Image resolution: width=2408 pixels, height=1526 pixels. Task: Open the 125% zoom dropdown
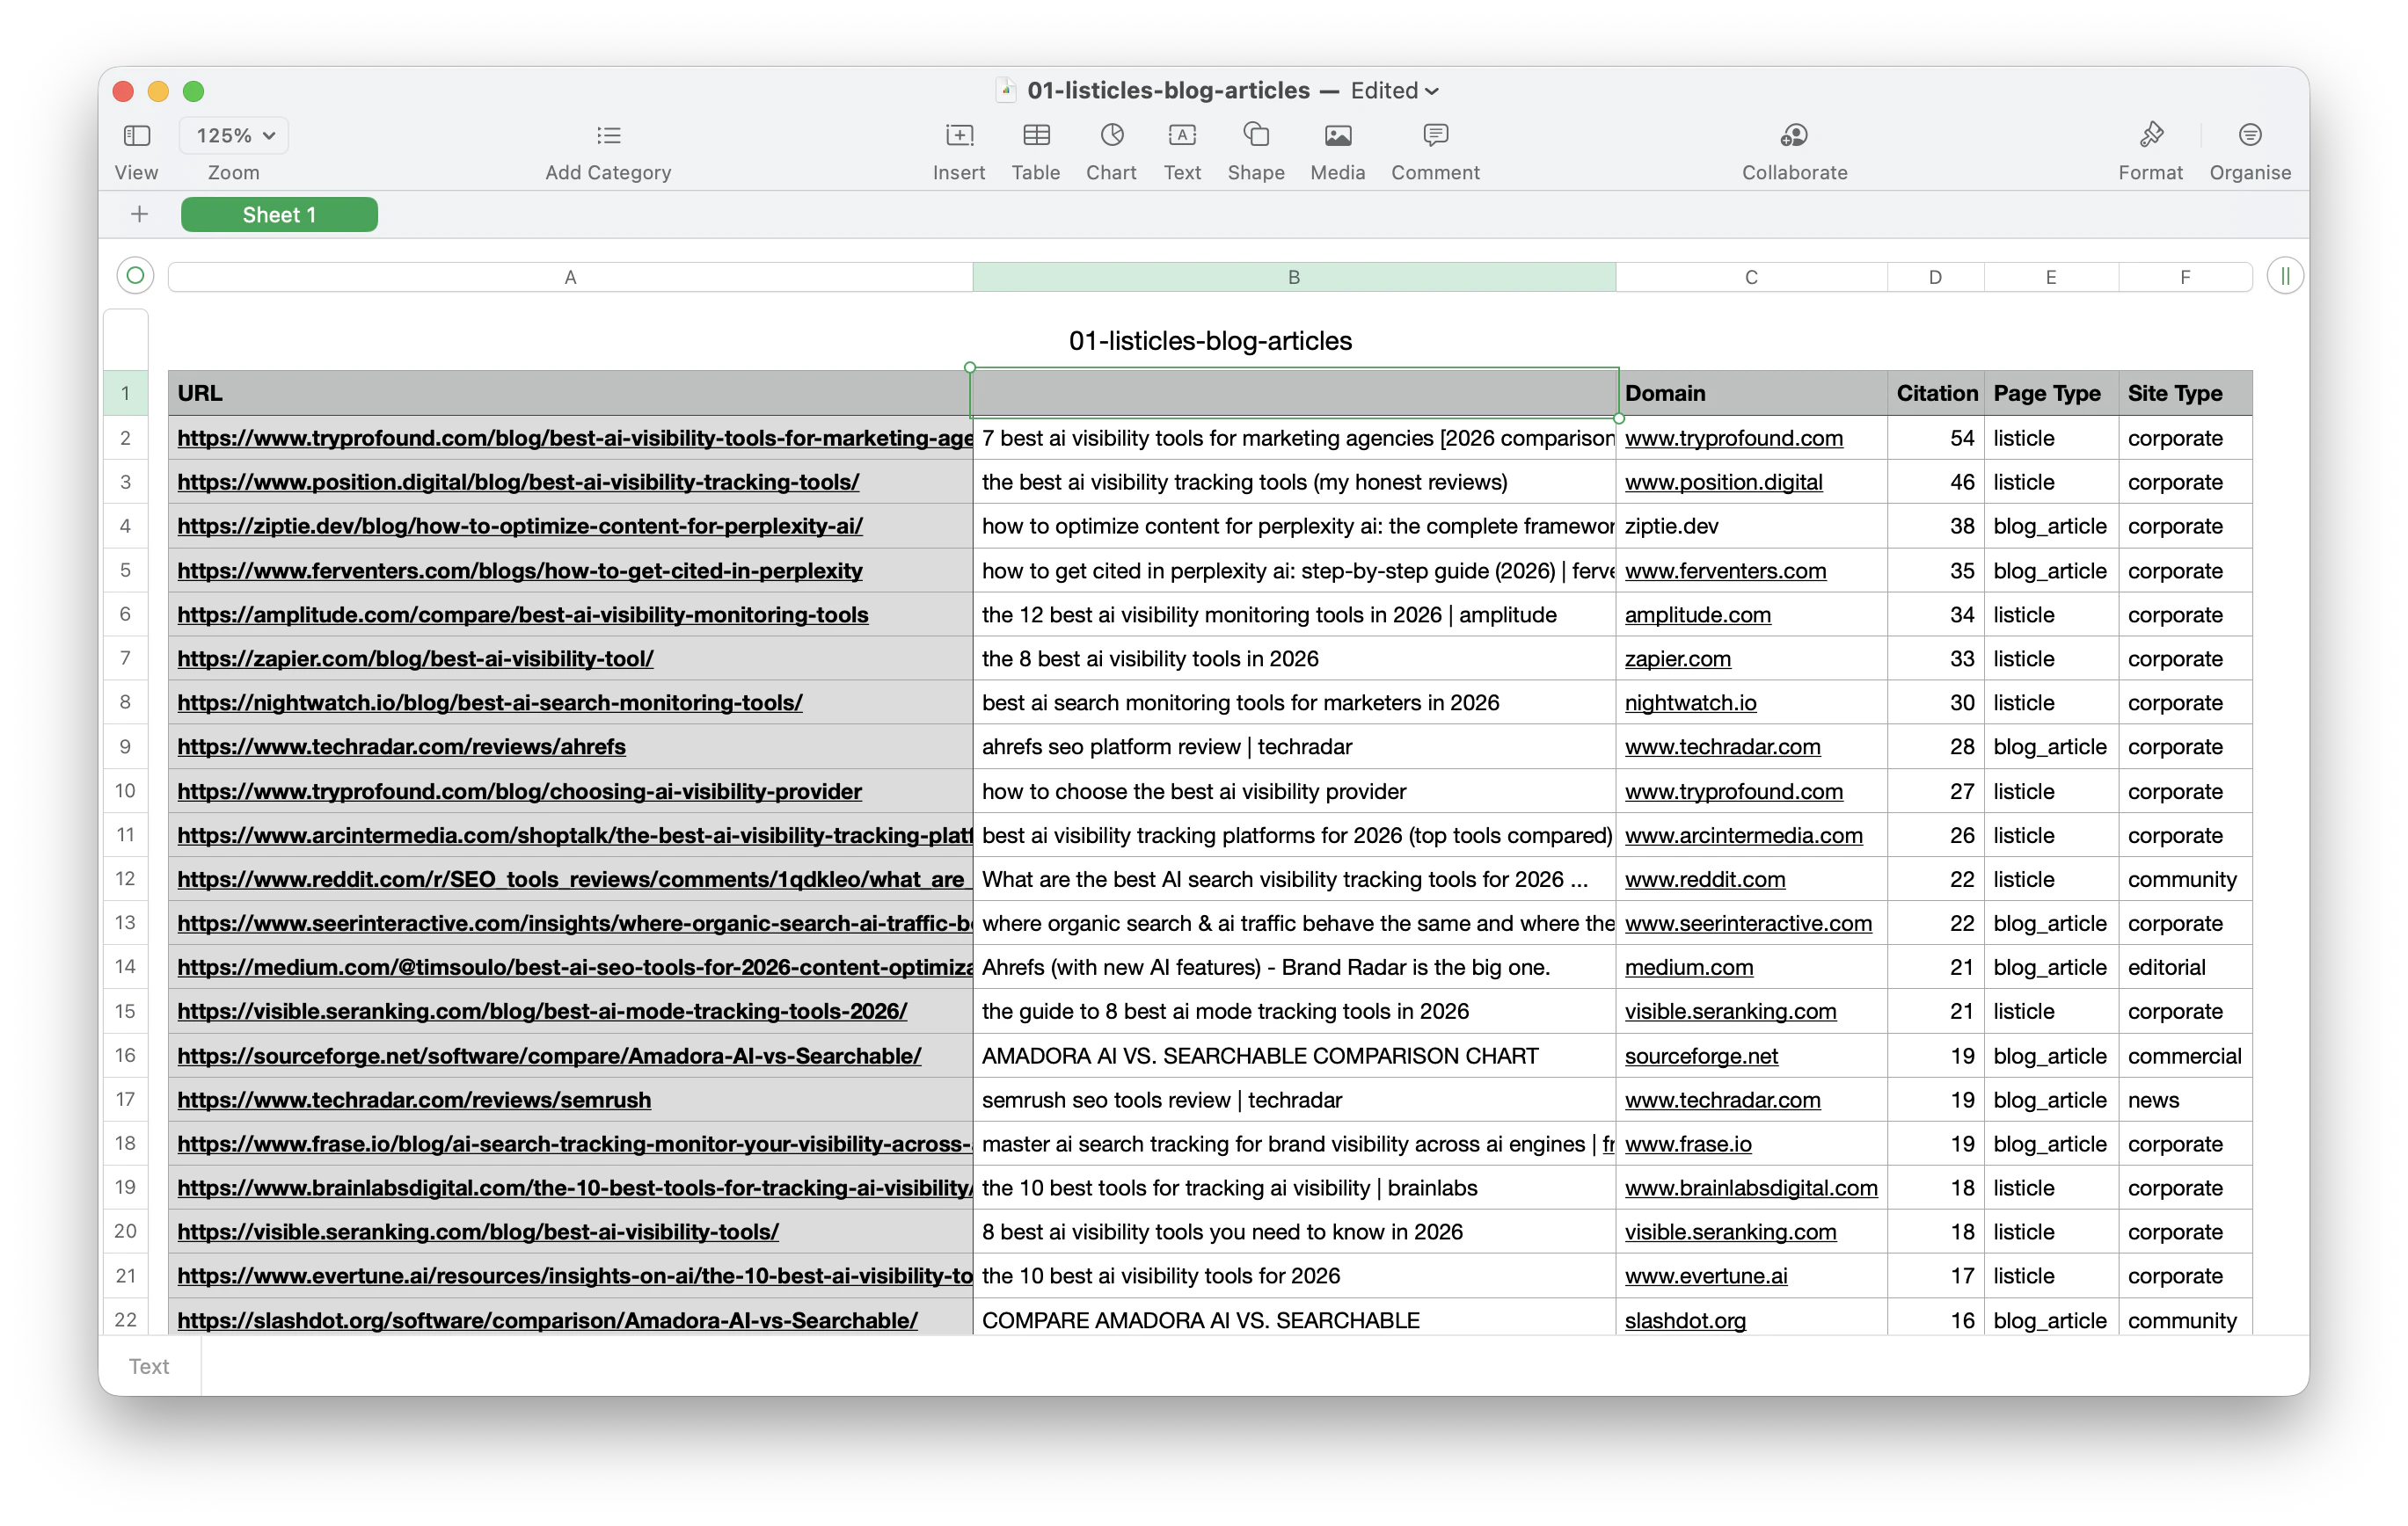pos(234,134)
